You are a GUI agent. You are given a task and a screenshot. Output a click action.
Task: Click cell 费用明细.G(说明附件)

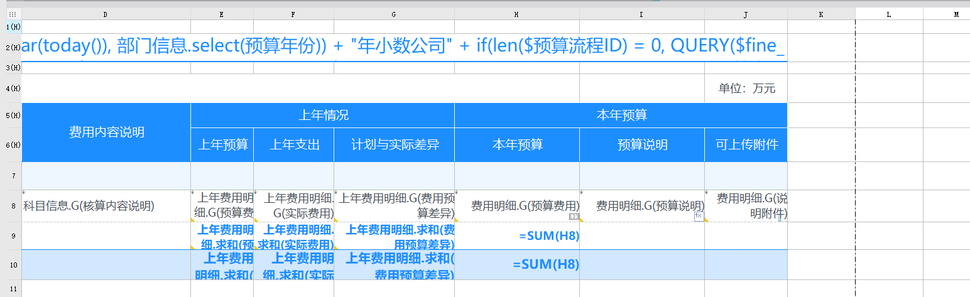(746, 206)
